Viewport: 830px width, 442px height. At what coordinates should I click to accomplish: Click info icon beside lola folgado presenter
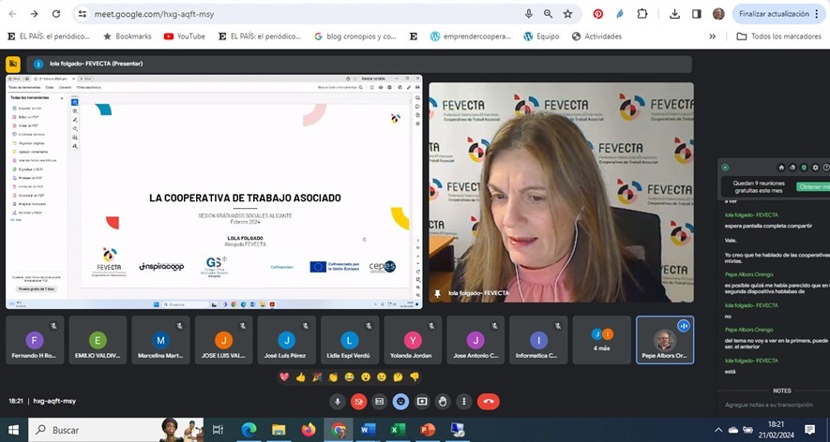coord(38,64)
